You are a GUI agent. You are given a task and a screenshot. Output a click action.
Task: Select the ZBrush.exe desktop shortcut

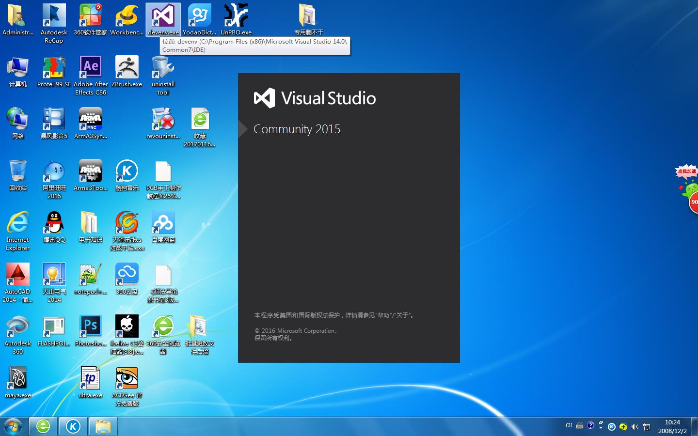[127, 72]
